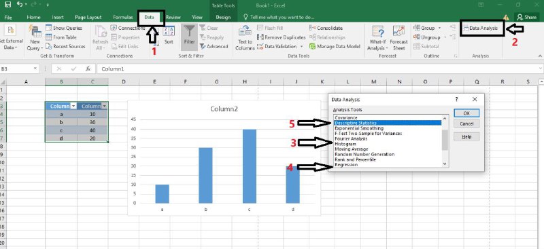Click the Save icon in title bar
The width and height of the screenshot is (544, 249).
coord(8,5)
